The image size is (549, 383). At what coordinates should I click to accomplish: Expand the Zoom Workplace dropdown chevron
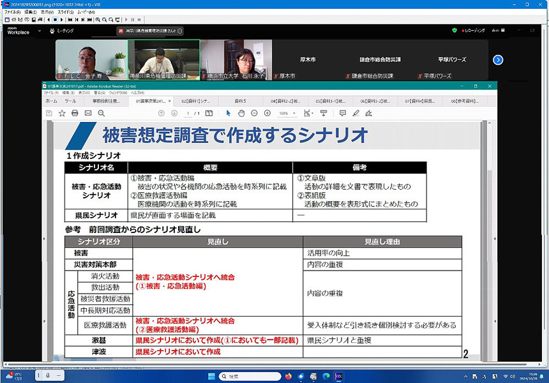[40, 31]
